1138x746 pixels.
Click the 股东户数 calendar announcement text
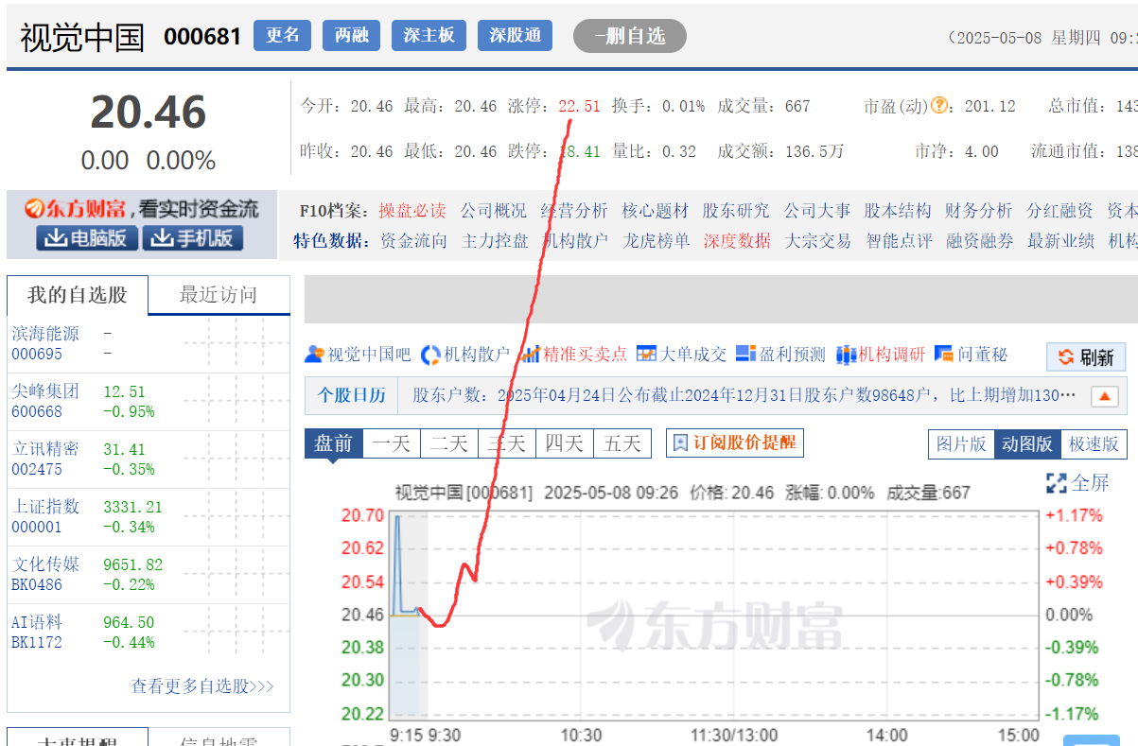744,395
